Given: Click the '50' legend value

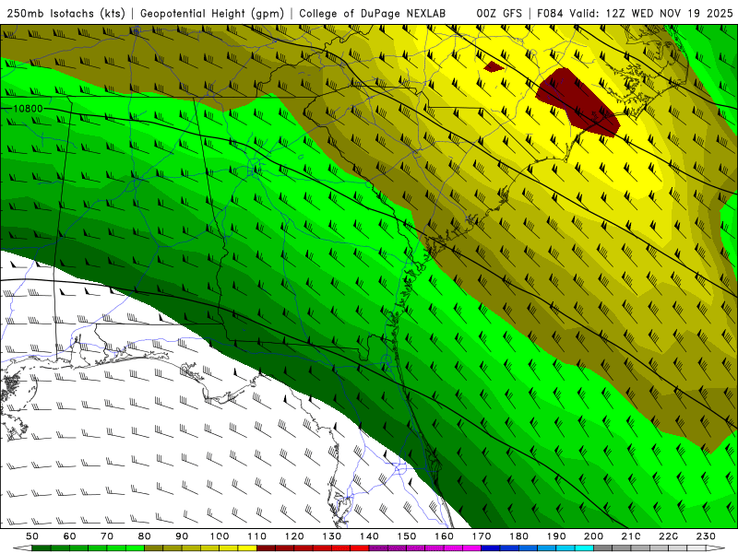Looking at the screenshot, I should click(32, 536).
